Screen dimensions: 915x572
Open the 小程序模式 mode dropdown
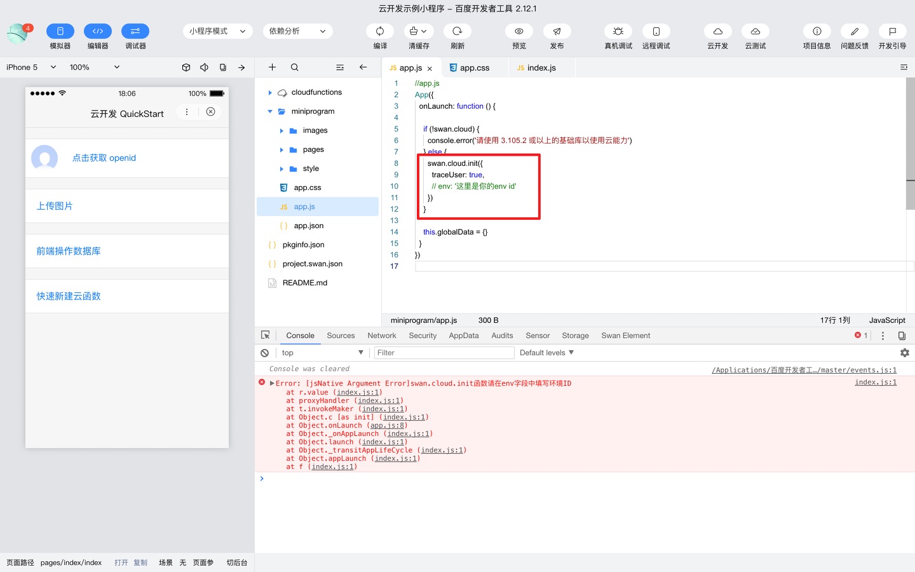217,31
